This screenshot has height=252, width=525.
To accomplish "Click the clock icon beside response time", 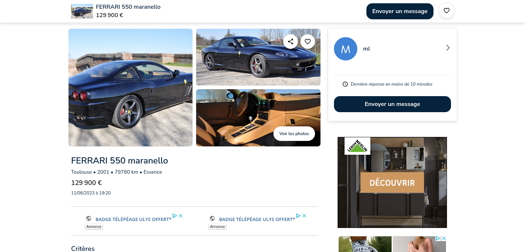I will (345, 84).
